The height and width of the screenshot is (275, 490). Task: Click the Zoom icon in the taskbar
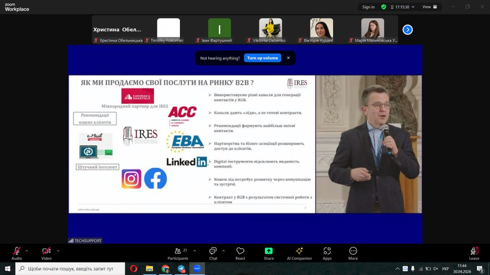[x=197, y=269]
